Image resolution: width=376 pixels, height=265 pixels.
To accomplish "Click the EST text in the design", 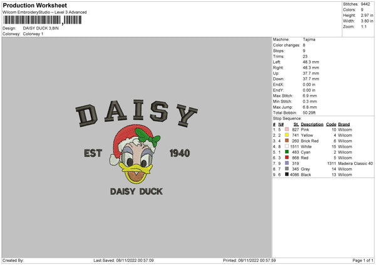I will tap(93, 153).
